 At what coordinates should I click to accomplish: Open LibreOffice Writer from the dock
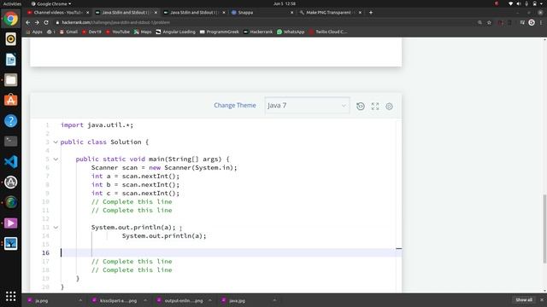pyautogui.click(x=10, y=60)
